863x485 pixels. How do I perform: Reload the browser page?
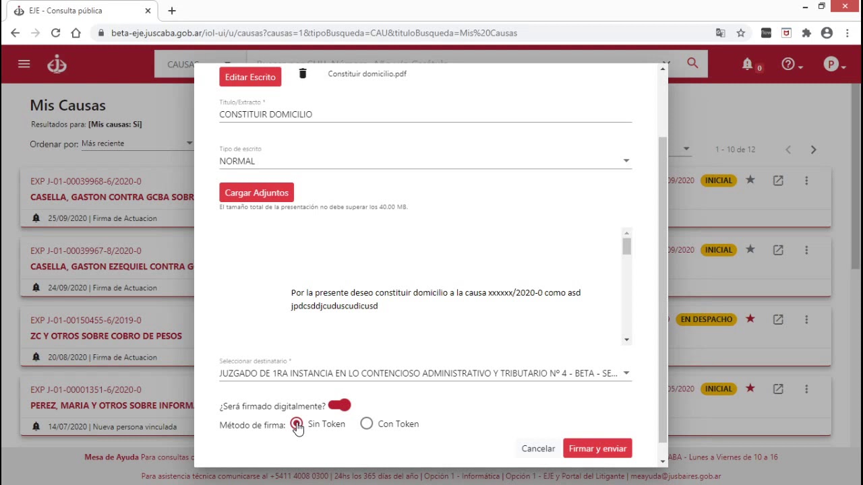pos(55,33)
